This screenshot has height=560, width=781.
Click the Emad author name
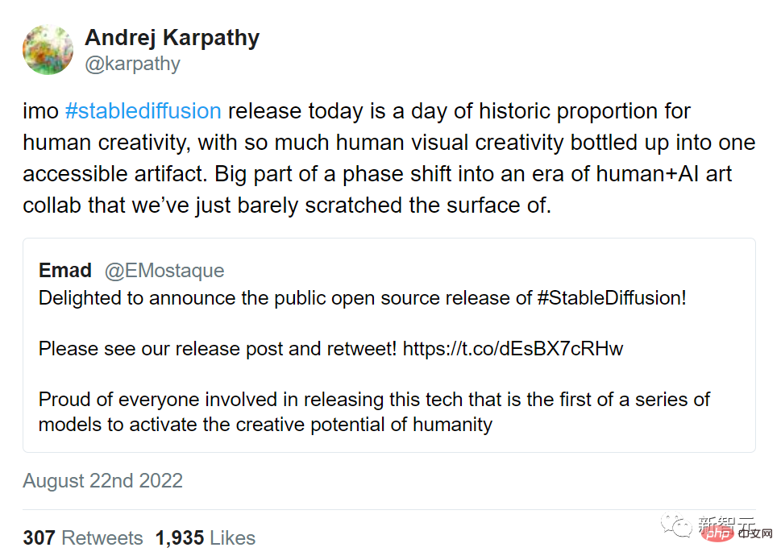[65, 270]
